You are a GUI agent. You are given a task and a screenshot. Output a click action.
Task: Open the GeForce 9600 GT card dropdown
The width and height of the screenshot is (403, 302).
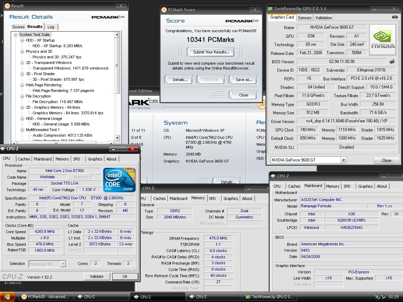(x=344, y=160)
